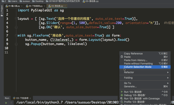
Task: Close the 02-下拉选项 run tab
Action: click(30, 98)
